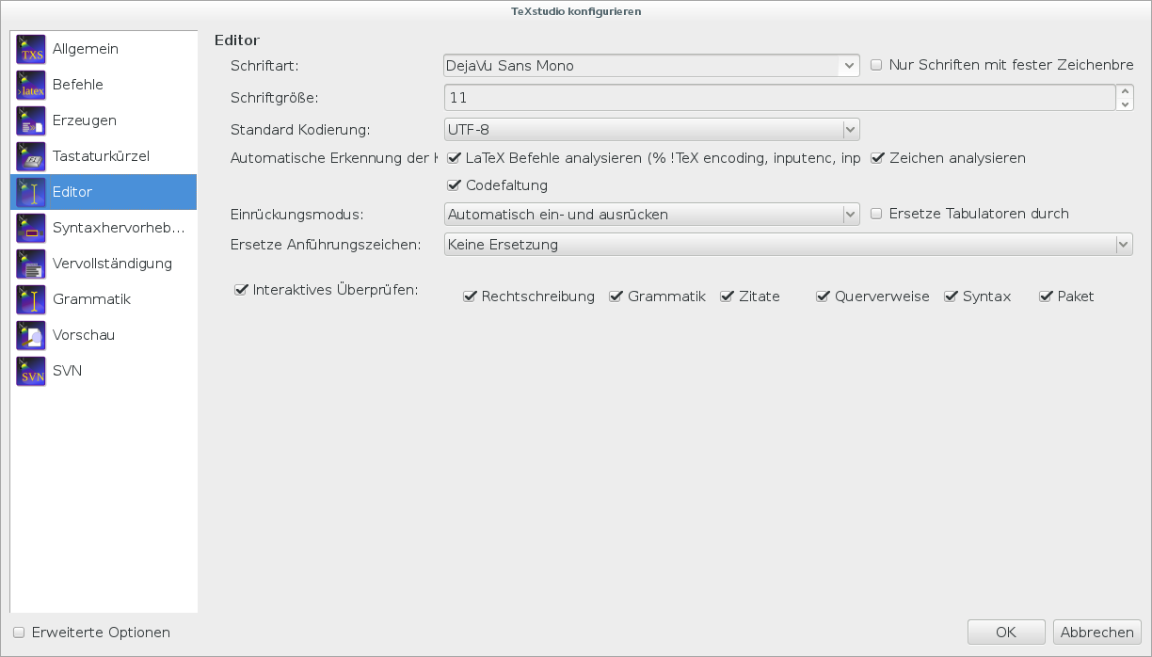Screen dimensions: 1152x657
Task: Enable Erweiterte Optionen
Action: [19, 633]
